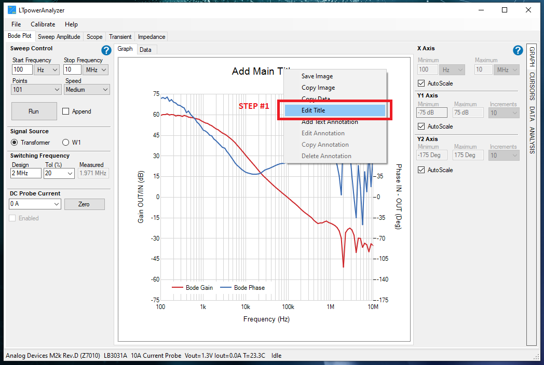The width and height of the screenshot is (544, 365).
Task: Enable the Append checkbox
Action: pos(66,111)
